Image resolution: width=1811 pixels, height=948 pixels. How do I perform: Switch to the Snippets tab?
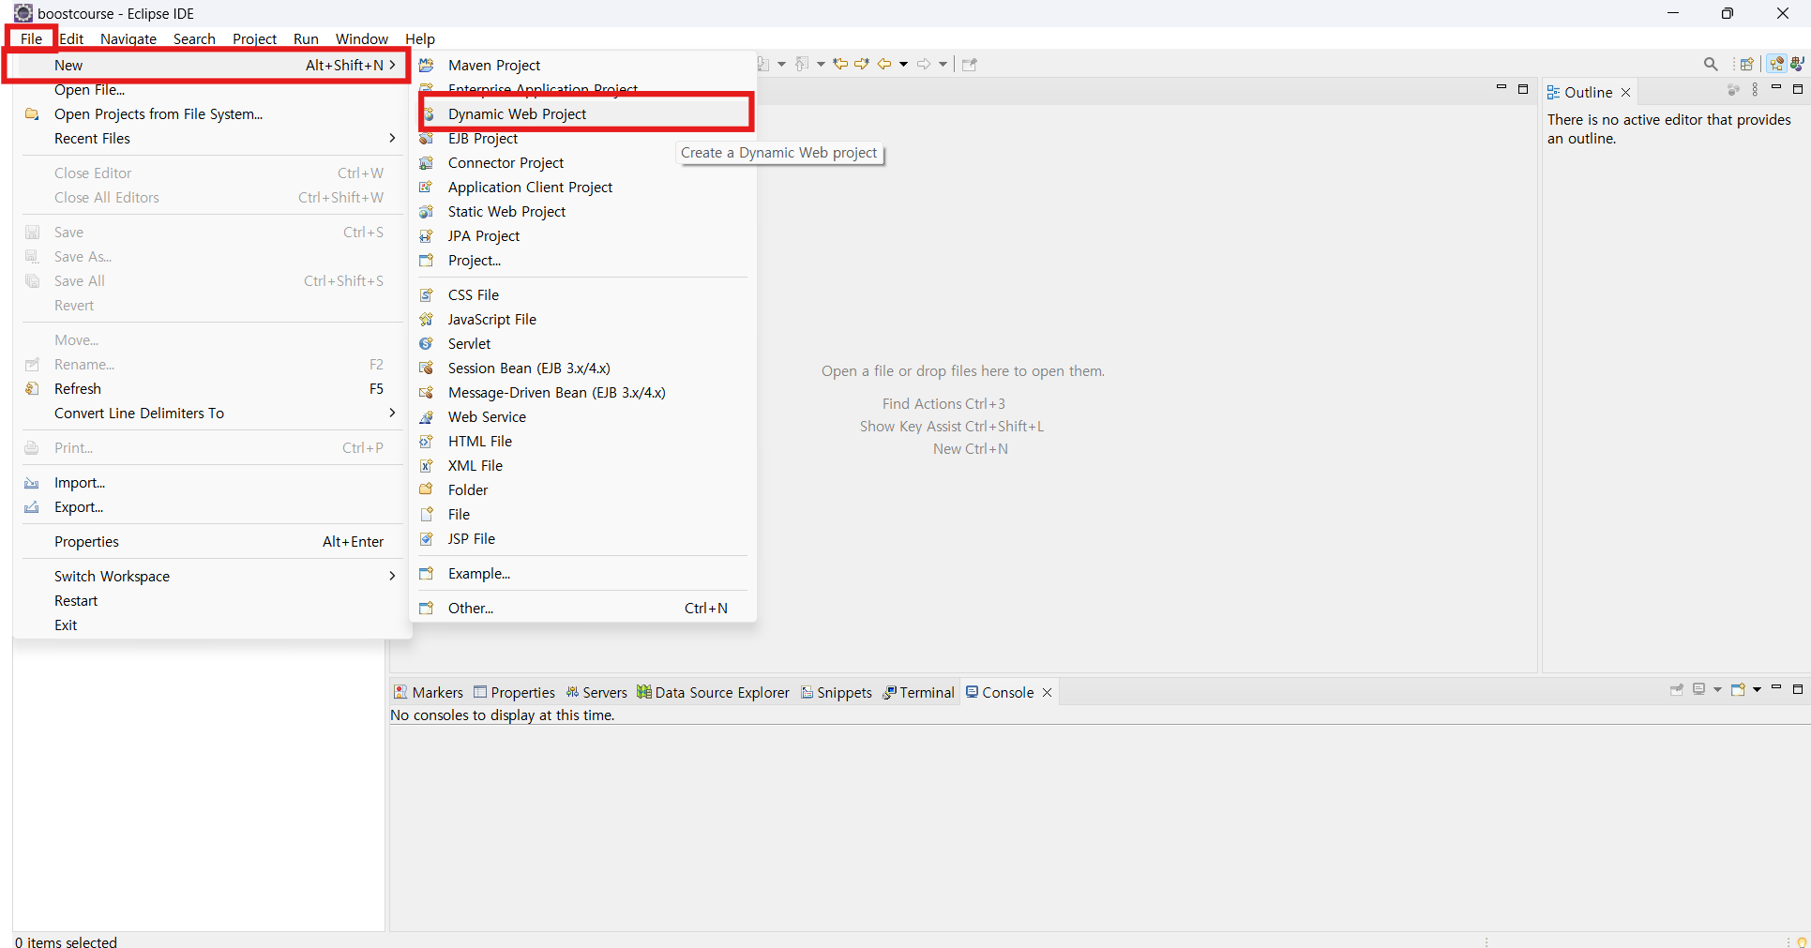(x=837, y=692)
